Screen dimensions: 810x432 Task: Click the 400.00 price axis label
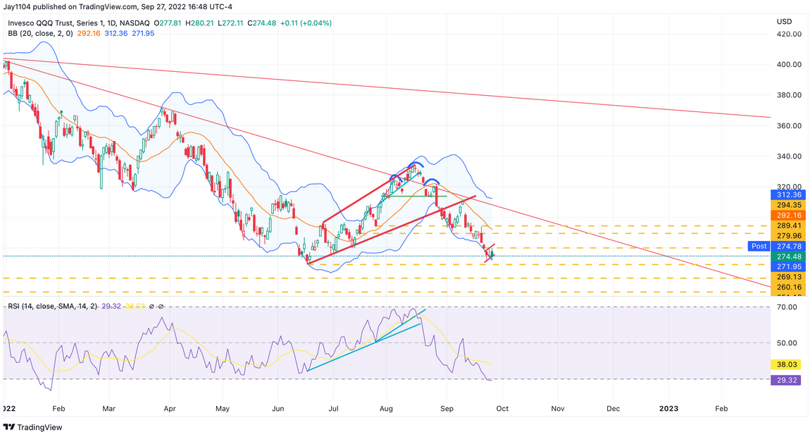(789, 65)
